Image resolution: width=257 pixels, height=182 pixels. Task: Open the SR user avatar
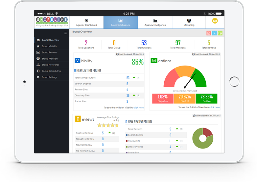coord(215,21)
